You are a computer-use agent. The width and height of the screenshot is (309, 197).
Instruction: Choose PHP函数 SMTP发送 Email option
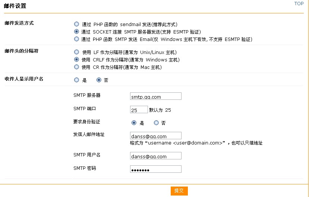tap(76, 39)
